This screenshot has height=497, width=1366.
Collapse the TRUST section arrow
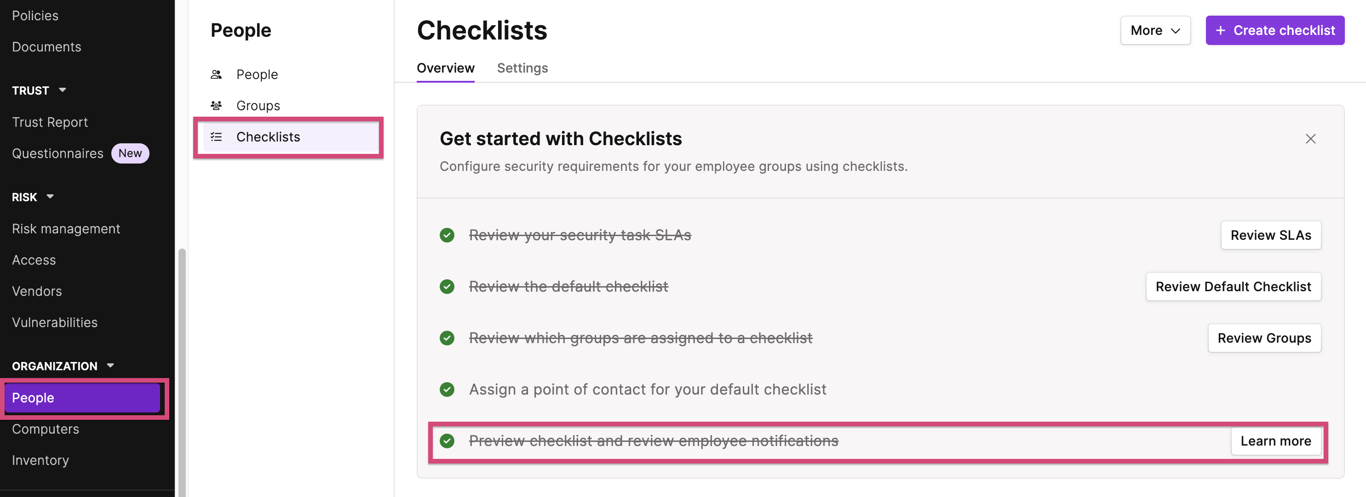point(63,90)
